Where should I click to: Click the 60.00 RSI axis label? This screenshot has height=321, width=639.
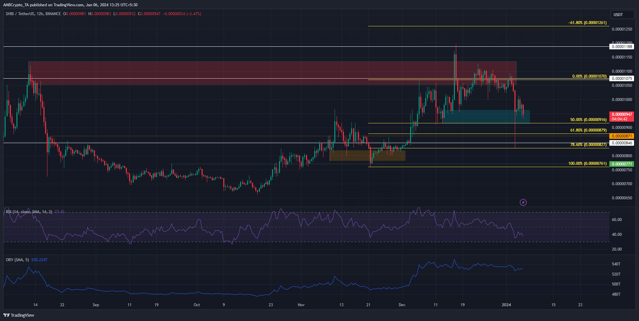click(617, 220)
